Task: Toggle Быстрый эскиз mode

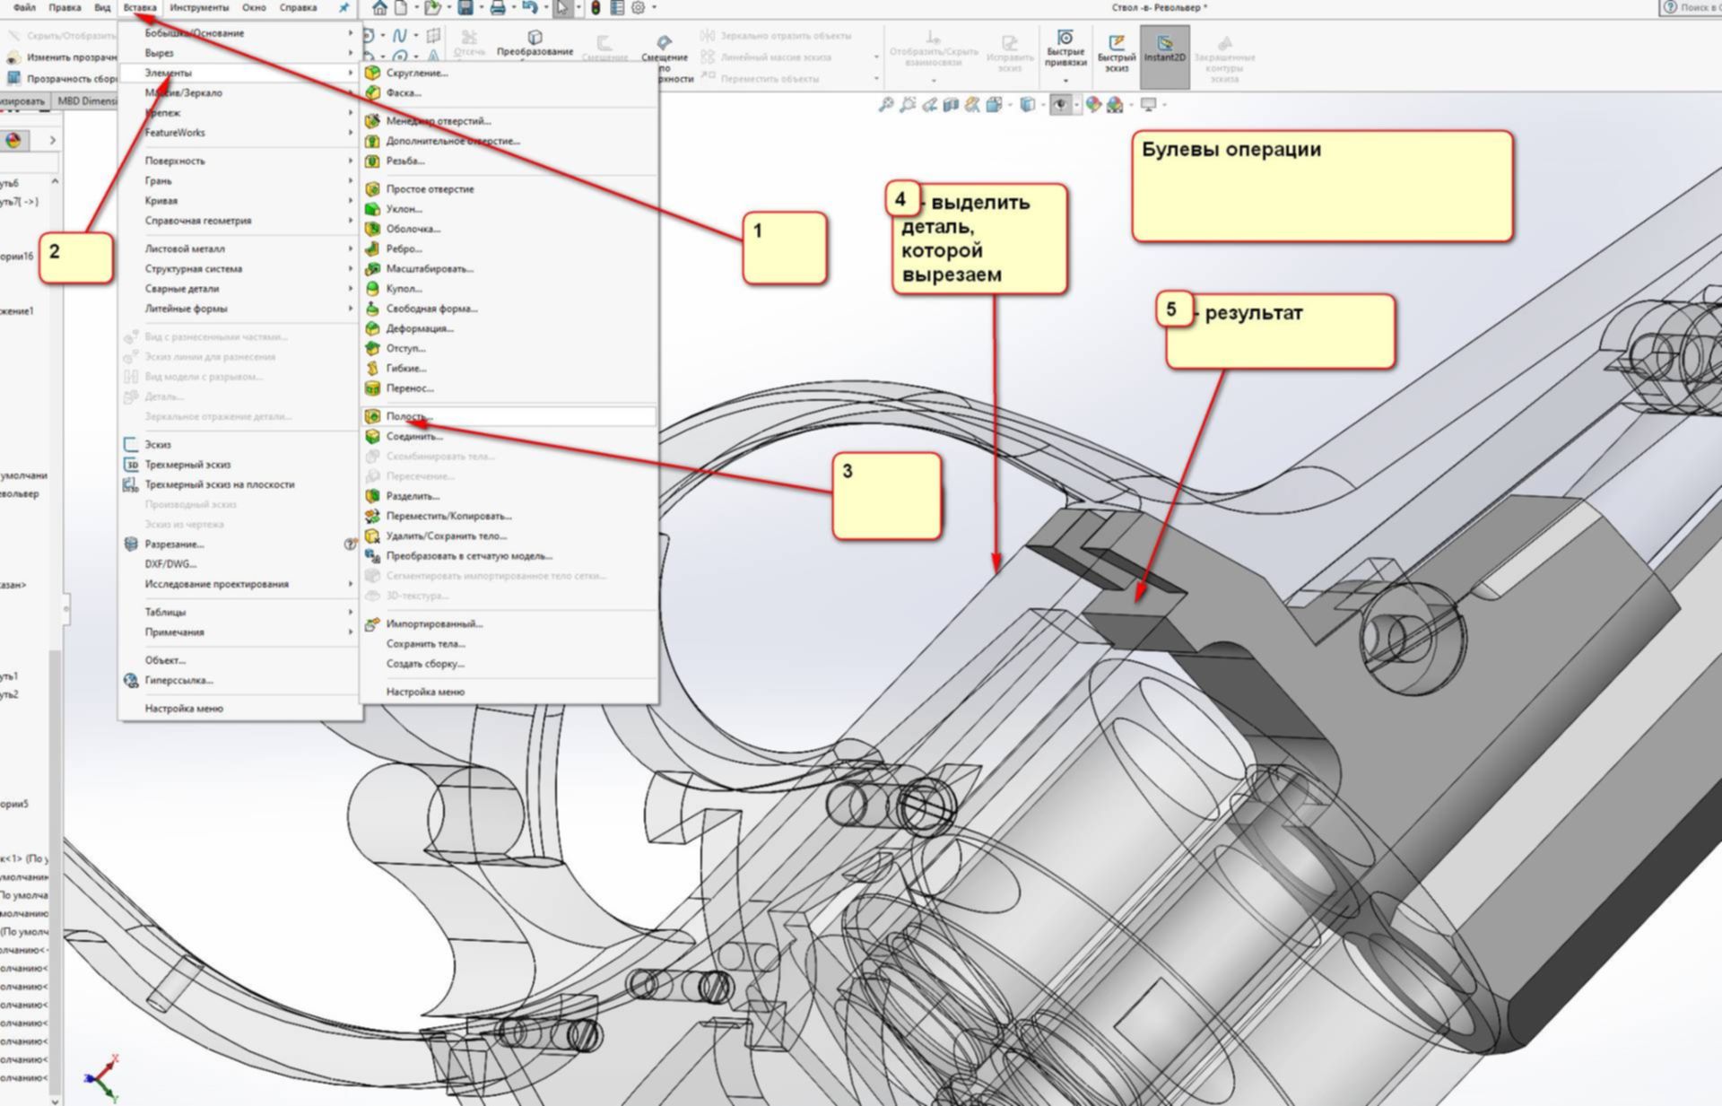Action: (x=1116, y=54)
